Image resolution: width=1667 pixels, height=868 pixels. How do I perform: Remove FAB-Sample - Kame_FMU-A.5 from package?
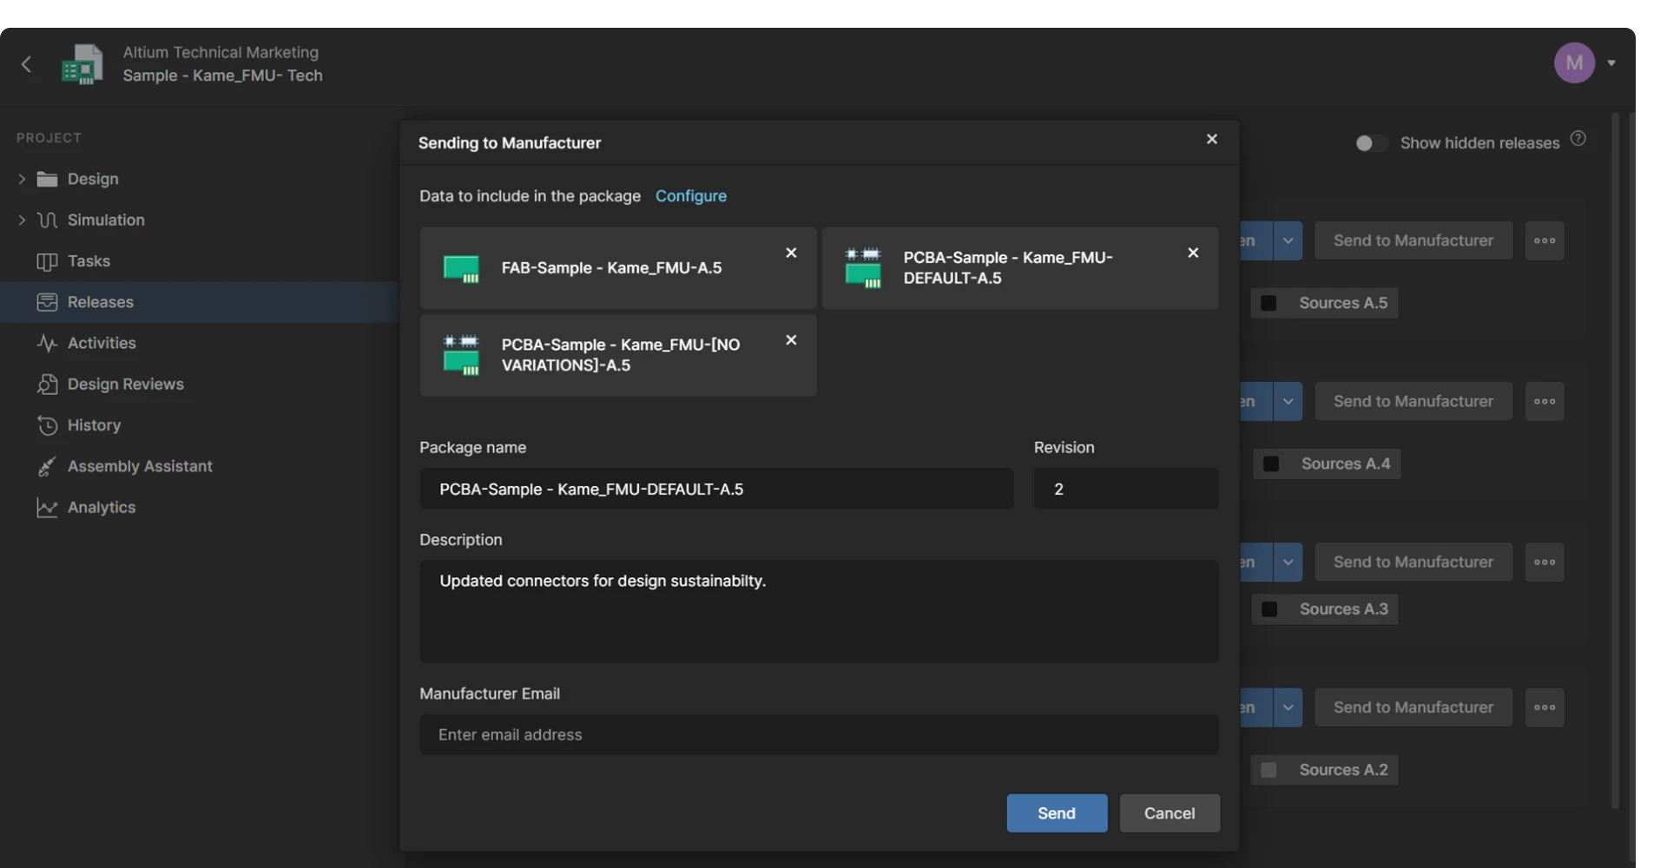click(791, 253)
